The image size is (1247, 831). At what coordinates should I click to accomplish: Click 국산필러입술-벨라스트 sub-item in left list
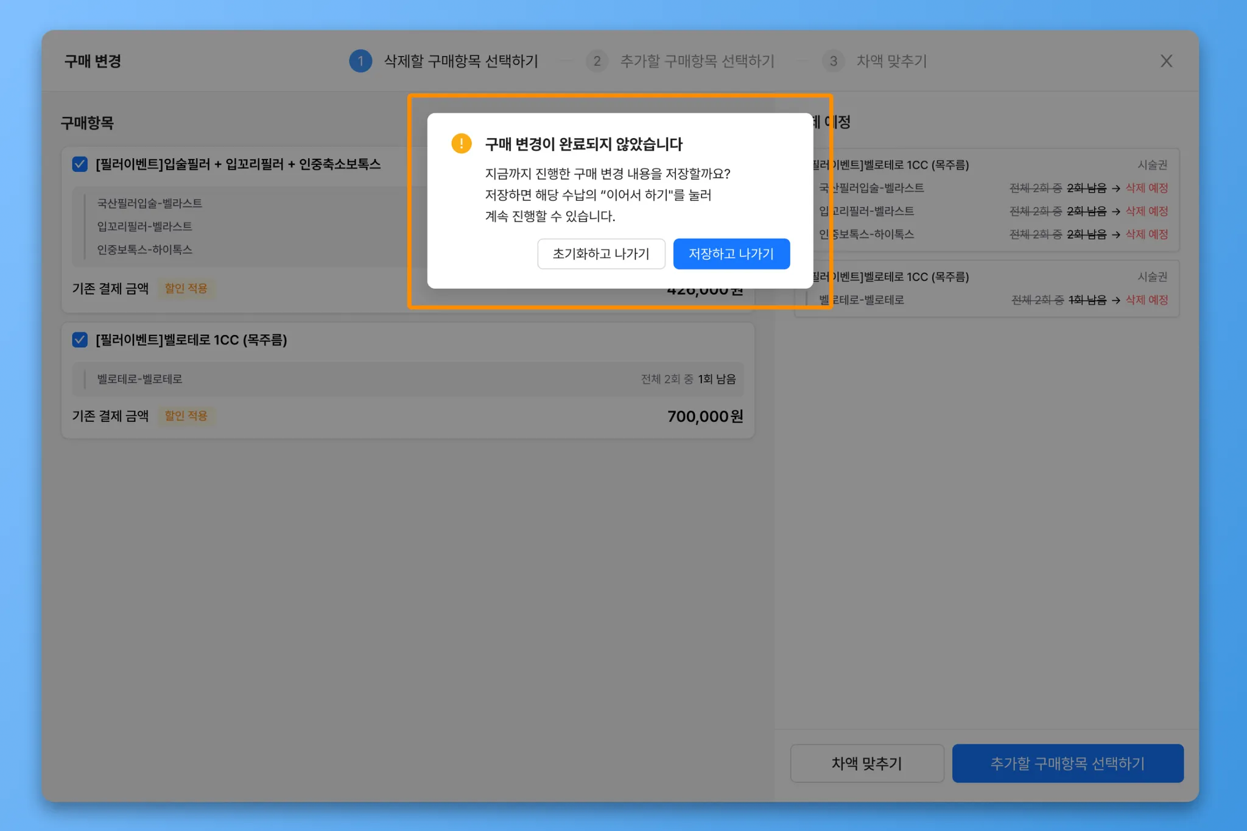(x=149, y=203)
